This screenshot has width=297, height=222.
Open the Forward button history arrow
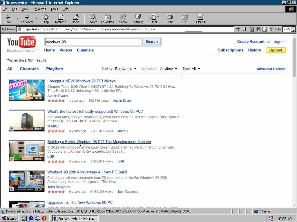(x=36, y=19)
